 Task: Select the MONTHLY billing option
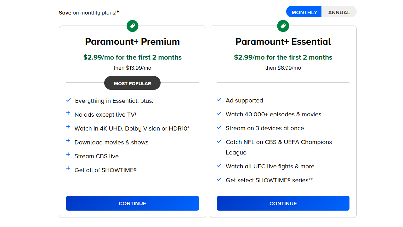pos(304,12)
